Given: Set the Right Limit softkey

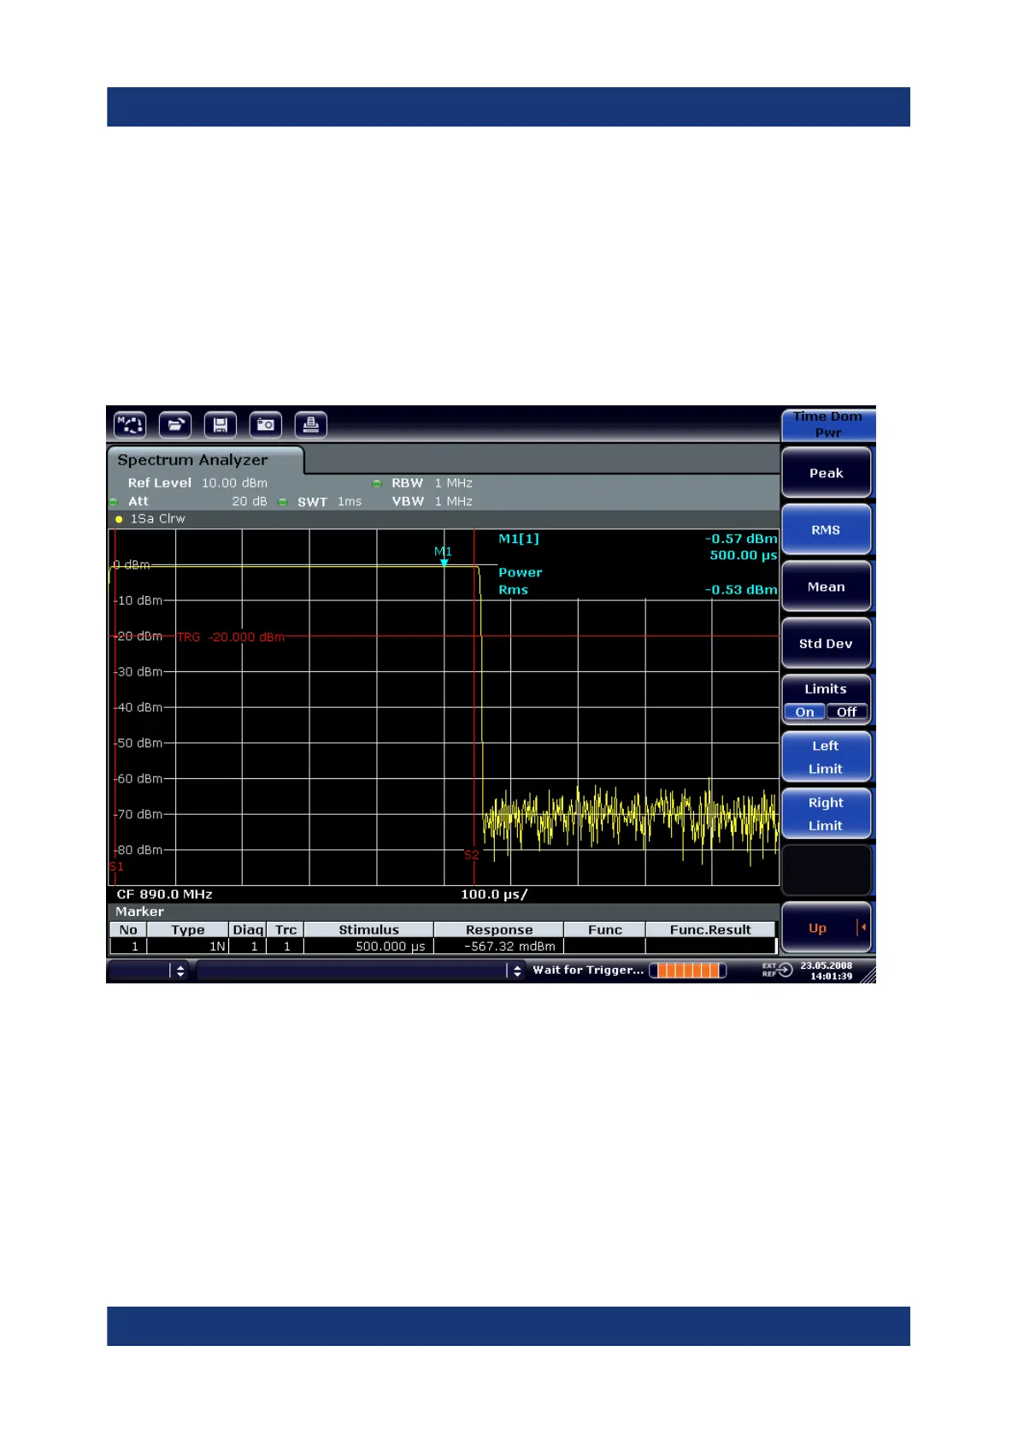Looking at the screenshot, I should click(826, 814).
